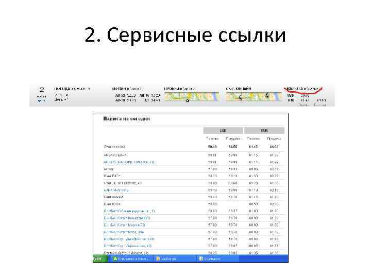Click the large date number 2 in service bar
The height and width of the screenshot is (278, 371).
(x=42, y=90)
